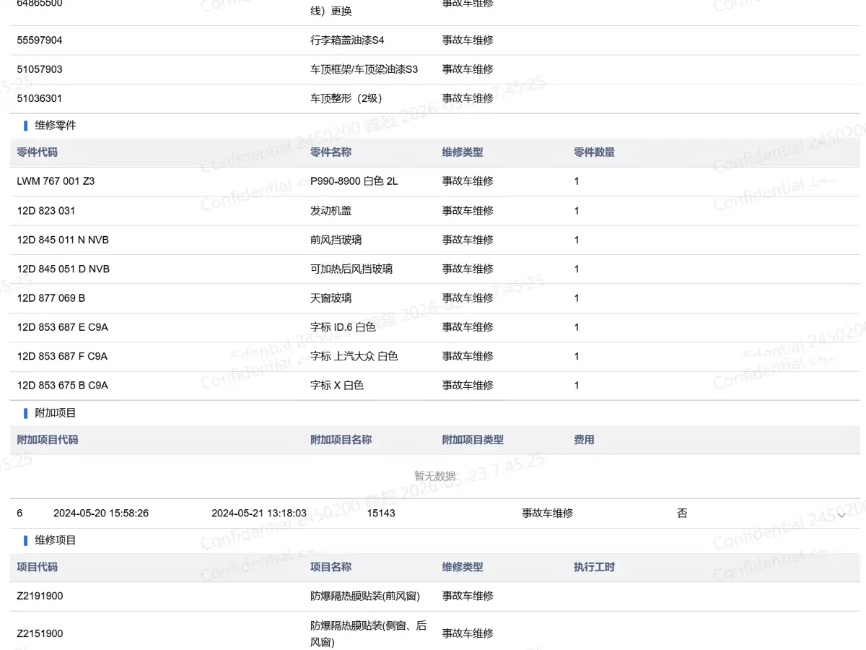
Task: Click the 附加项目类型 column header
Action: click(473, 440)
